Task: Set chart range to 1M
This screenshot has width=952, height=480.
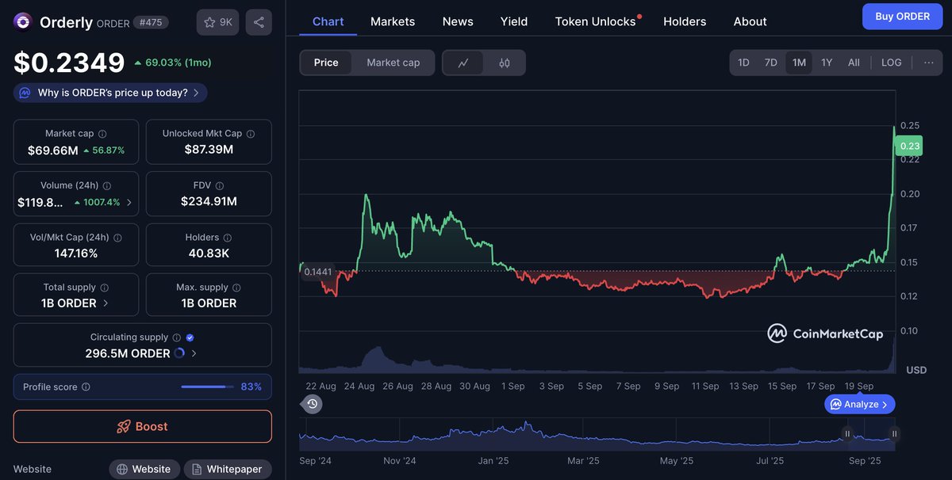Action: coord(799,63)
